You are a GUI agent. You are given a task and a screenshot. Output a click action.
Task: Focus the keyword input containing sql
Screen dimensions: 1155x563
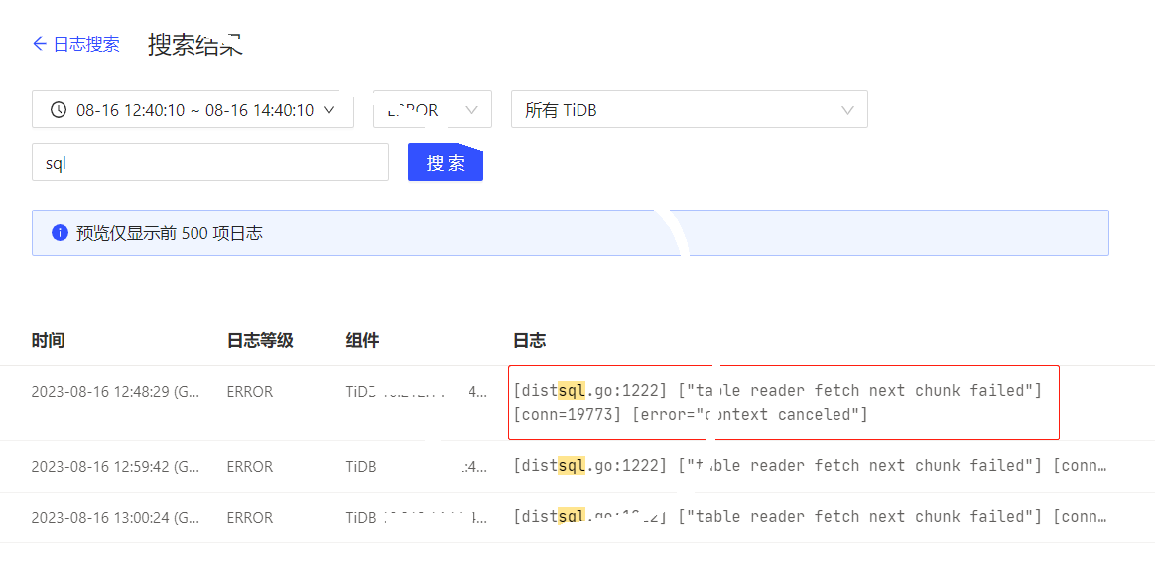209,163
